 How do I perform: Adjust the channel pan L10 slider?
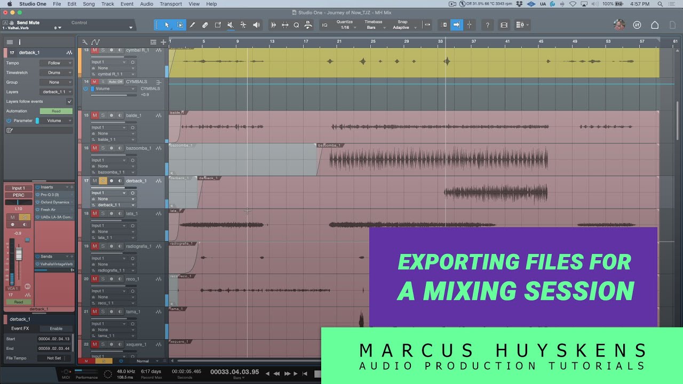coord(19,203)
